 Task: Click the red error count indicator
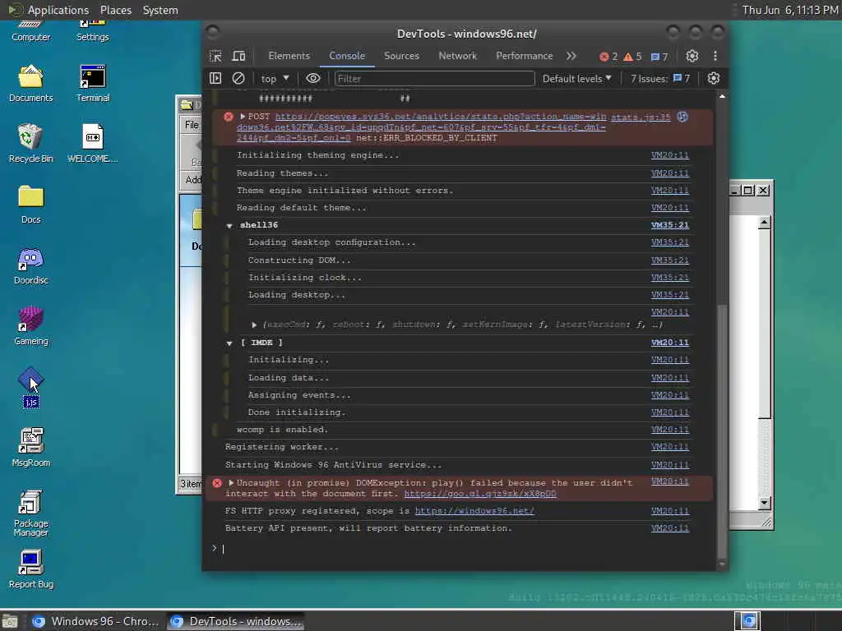[x=608, y=57]
